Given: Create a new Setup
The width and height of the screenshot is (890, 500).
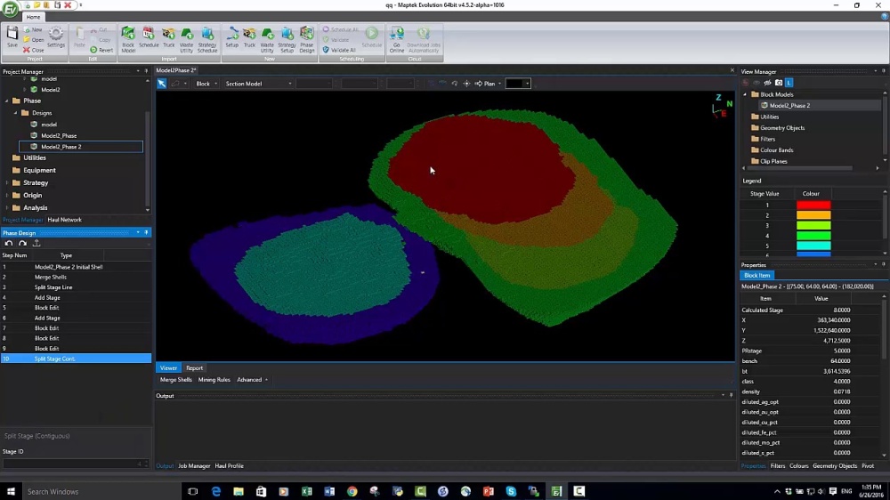Looking at the screenshot, I should (231, 37).
